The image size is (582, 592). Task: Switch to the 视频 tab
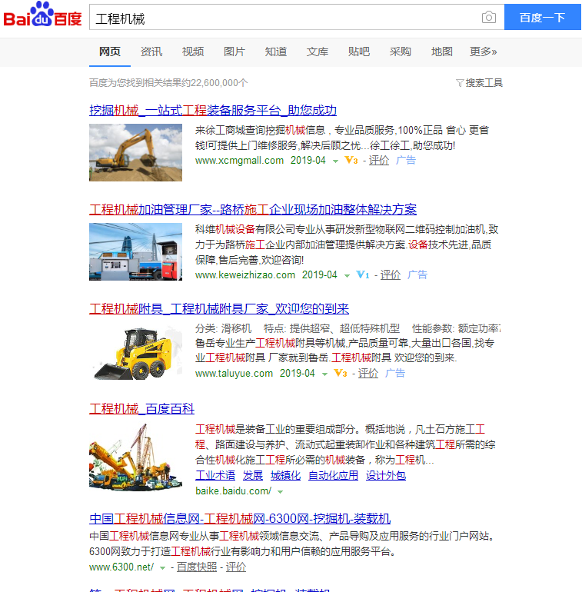[193, 52]
